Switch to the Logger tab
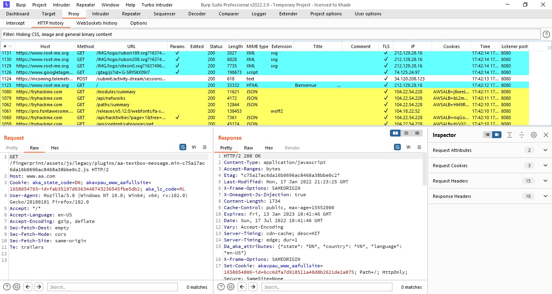 [259, 14]
